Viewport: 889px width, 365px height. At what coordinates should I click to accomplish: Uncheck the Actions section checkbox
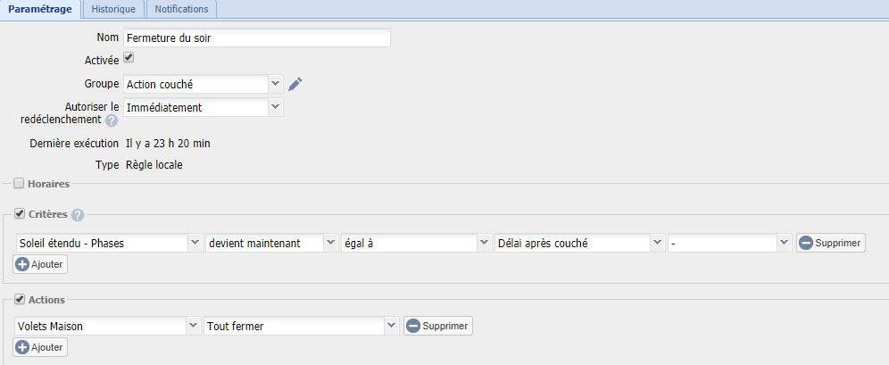click(x=19, y=300)
